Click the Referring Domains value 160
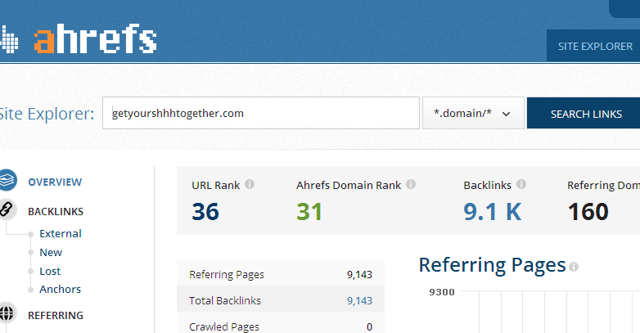Viewport: 640px width, 333px height. click(588, 211)
